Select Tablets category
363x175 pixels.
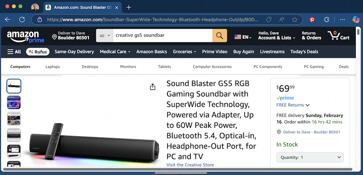165,67
